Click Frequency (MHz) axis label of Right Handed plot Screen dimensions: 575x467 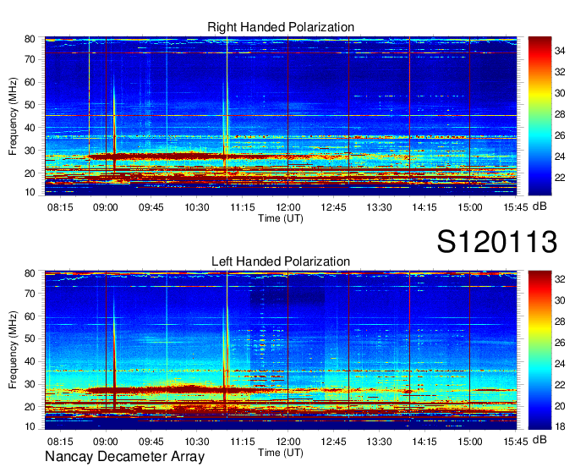pyautogui.click(x=13, y=116)
